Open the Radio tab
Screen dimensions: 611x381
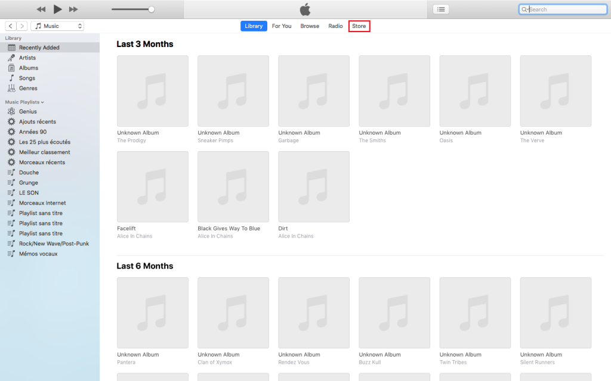(335, 26)
